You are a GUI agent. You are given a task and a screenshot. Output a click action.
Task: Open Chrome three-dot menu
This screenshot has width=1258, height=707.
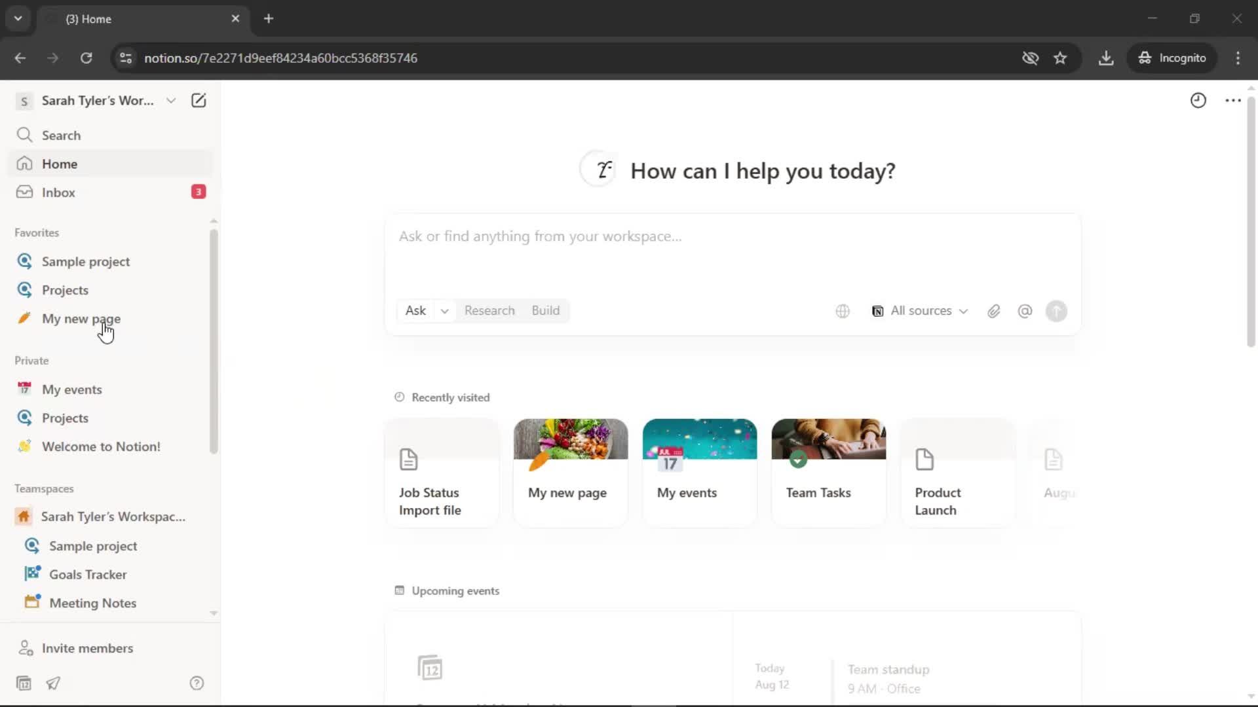point(1238,58)
